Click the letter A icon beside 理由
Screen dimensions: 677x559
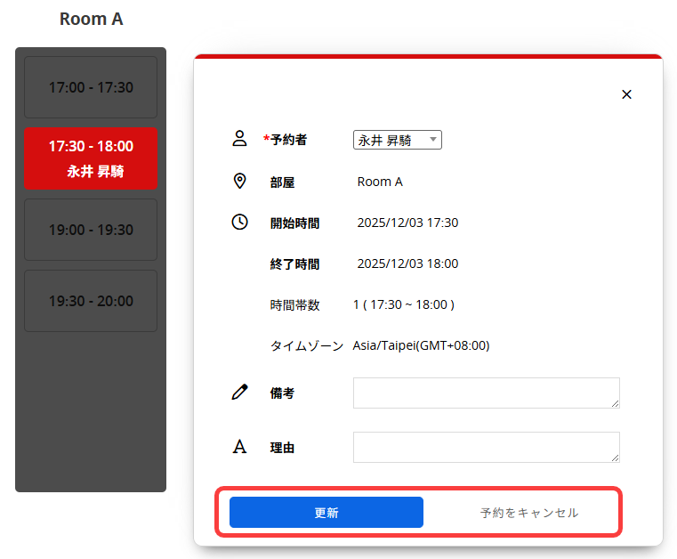[239, 447]
